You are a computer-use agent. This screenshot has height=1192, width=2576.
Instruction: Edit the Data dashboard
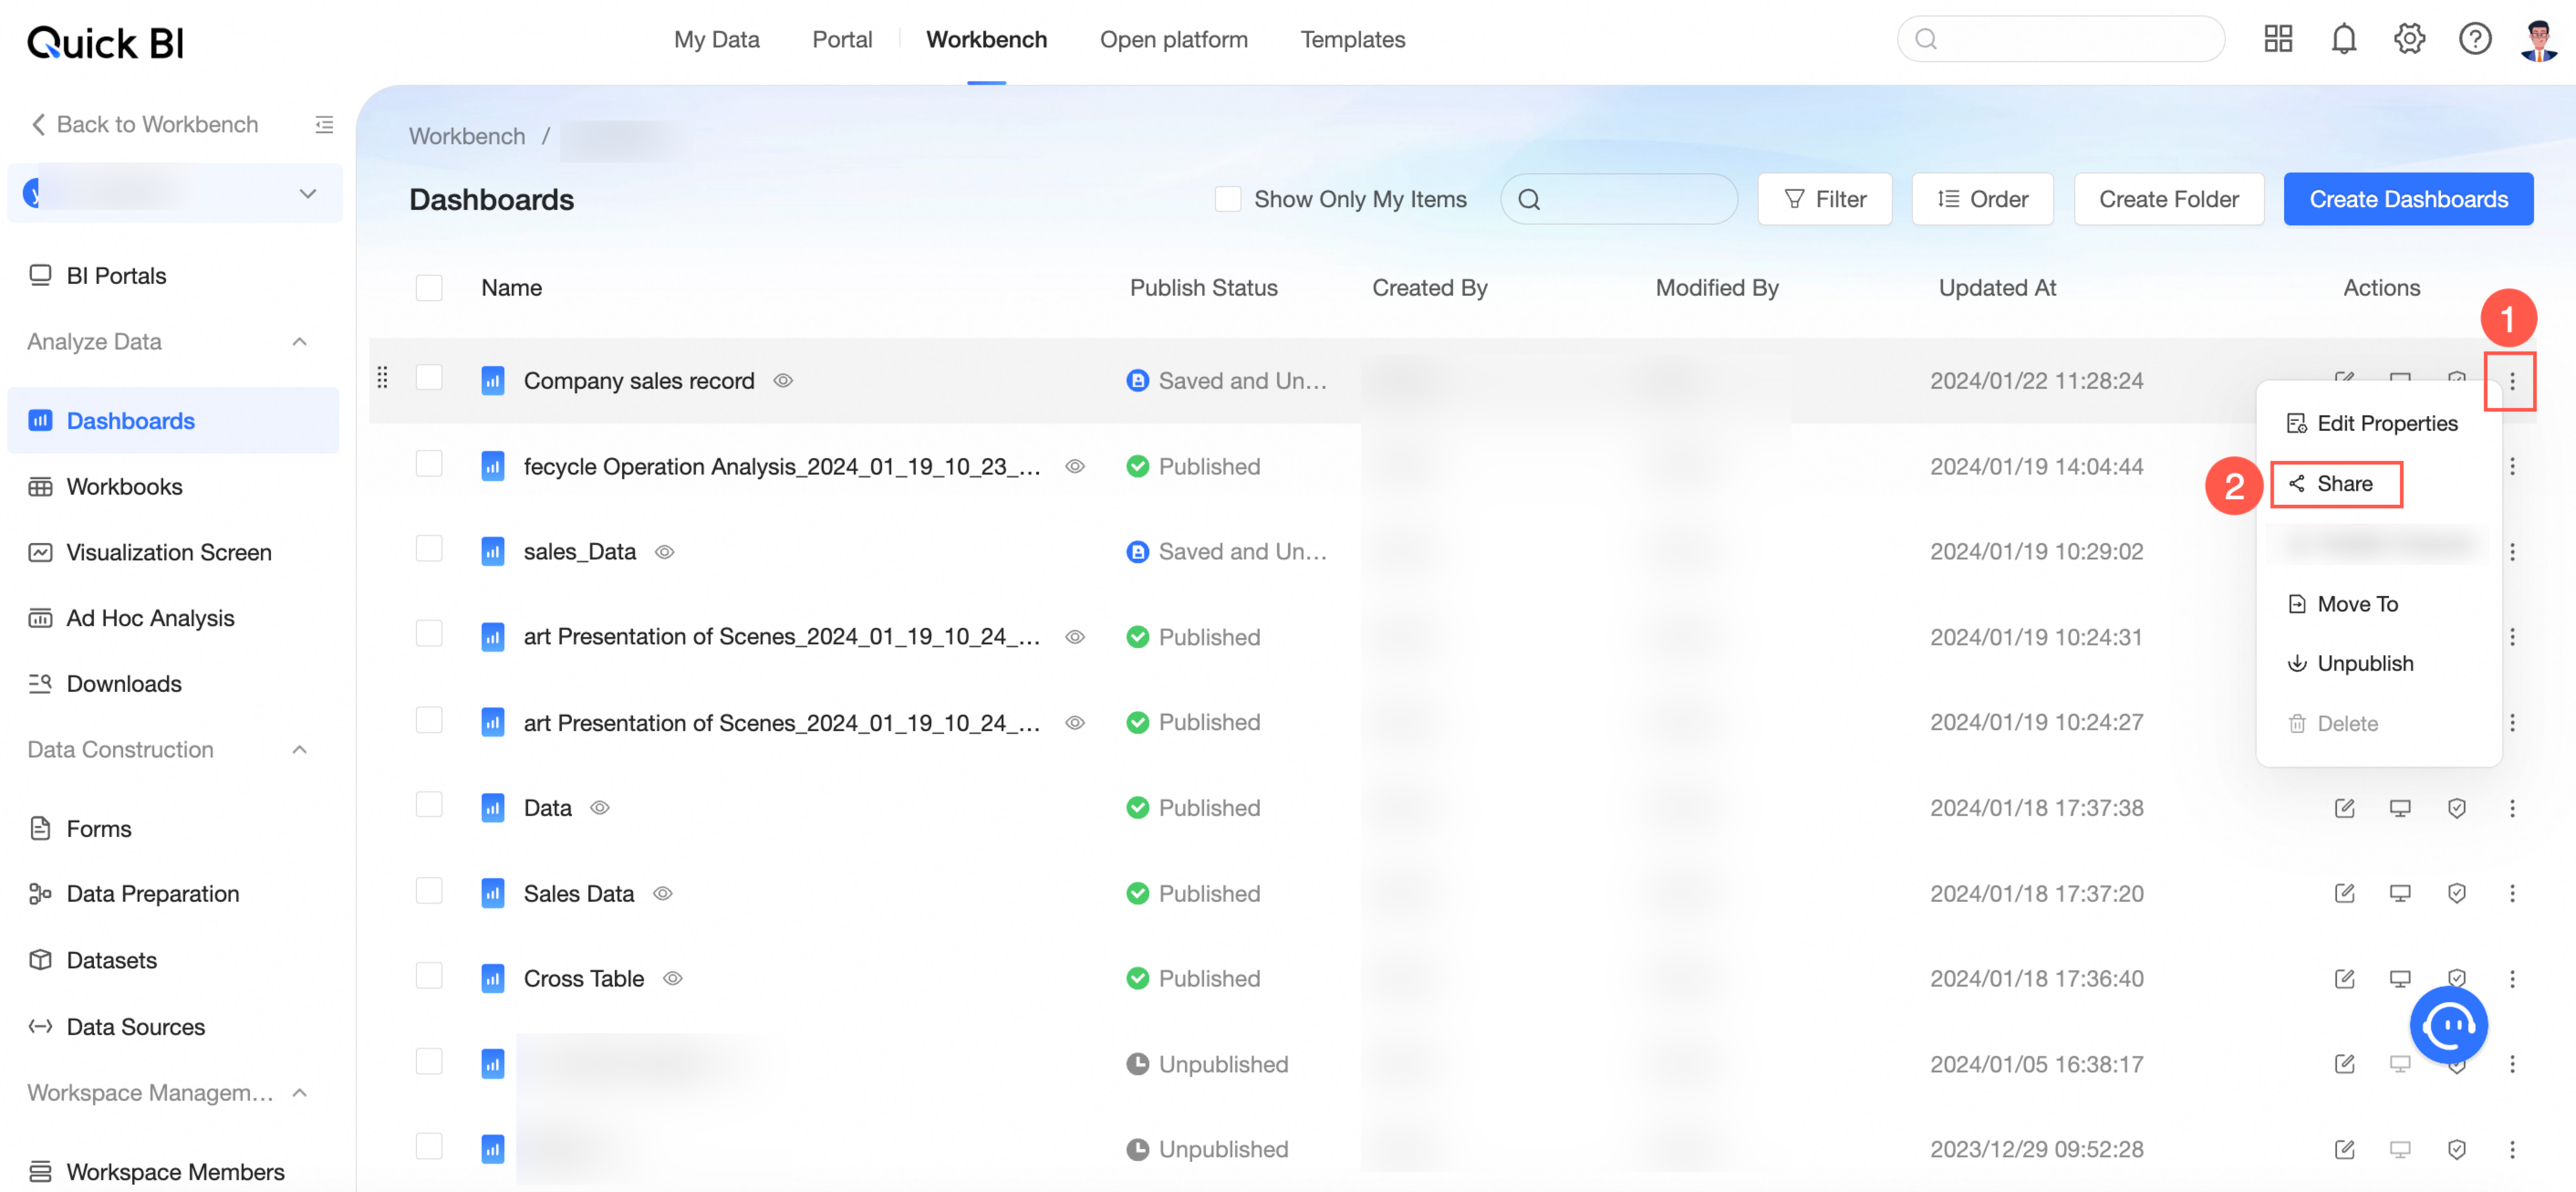pos(2344,808)
